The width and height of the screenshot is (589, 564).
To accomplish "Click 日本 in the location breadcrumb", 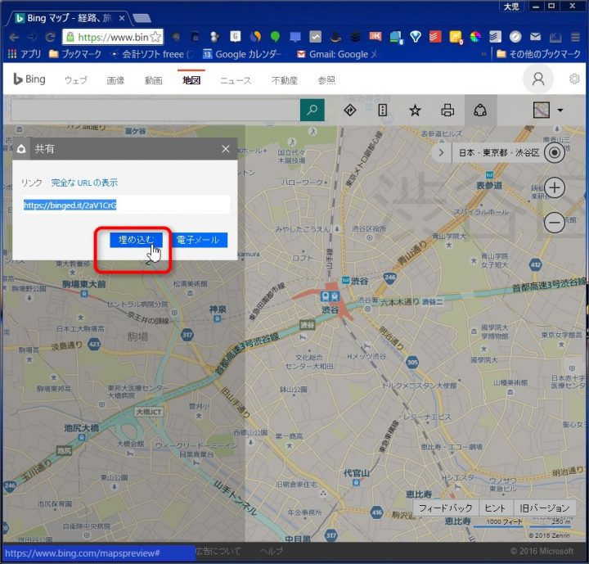I will coord(466,152).
